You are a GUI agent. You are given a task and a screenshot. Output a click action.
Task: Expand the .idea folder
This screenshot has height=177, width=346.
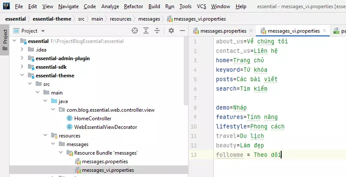23,50
